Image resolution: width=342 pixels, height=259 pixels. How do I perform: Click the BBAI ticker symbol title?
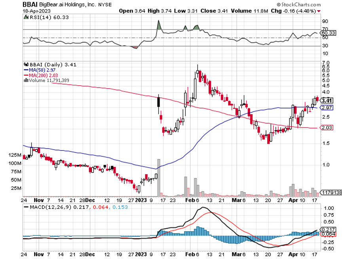[30, 4]
